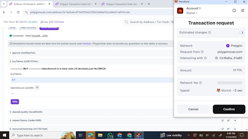
Task: Focus the tokenAmount (uint256) input field
Action: [92, 94]
